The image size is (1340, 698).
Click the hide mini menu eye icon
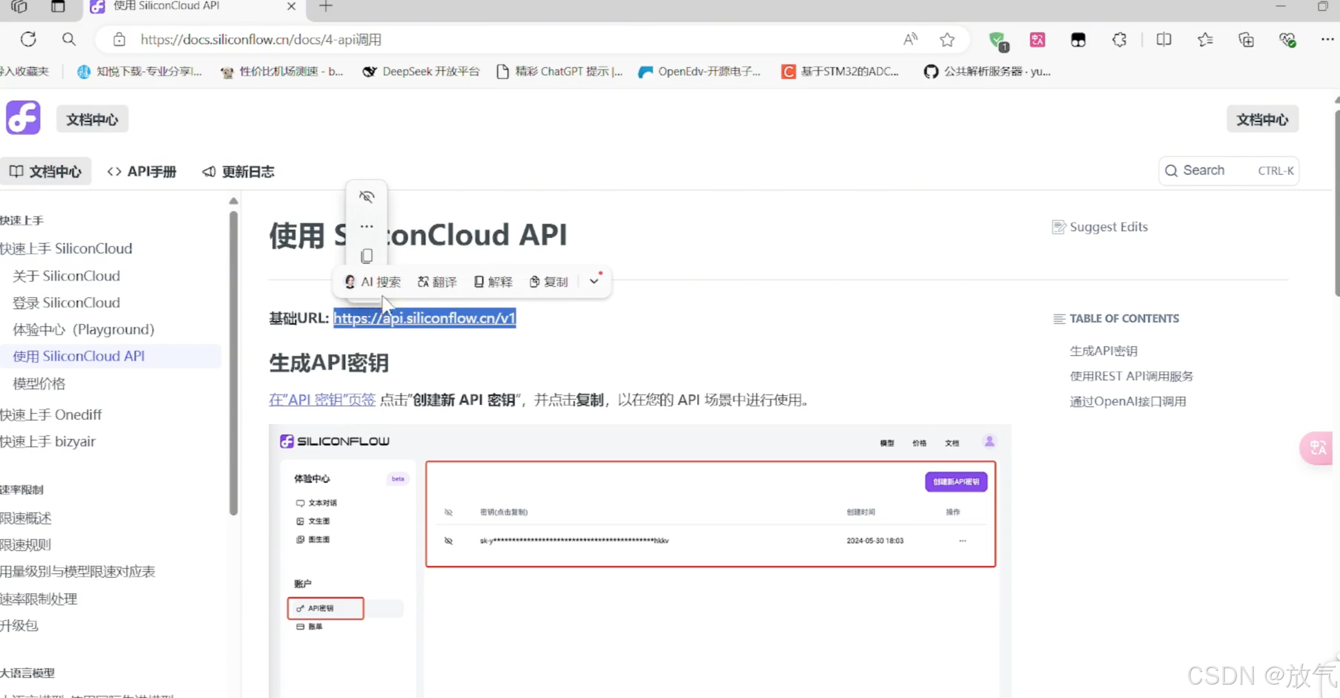tap(366, 196)
